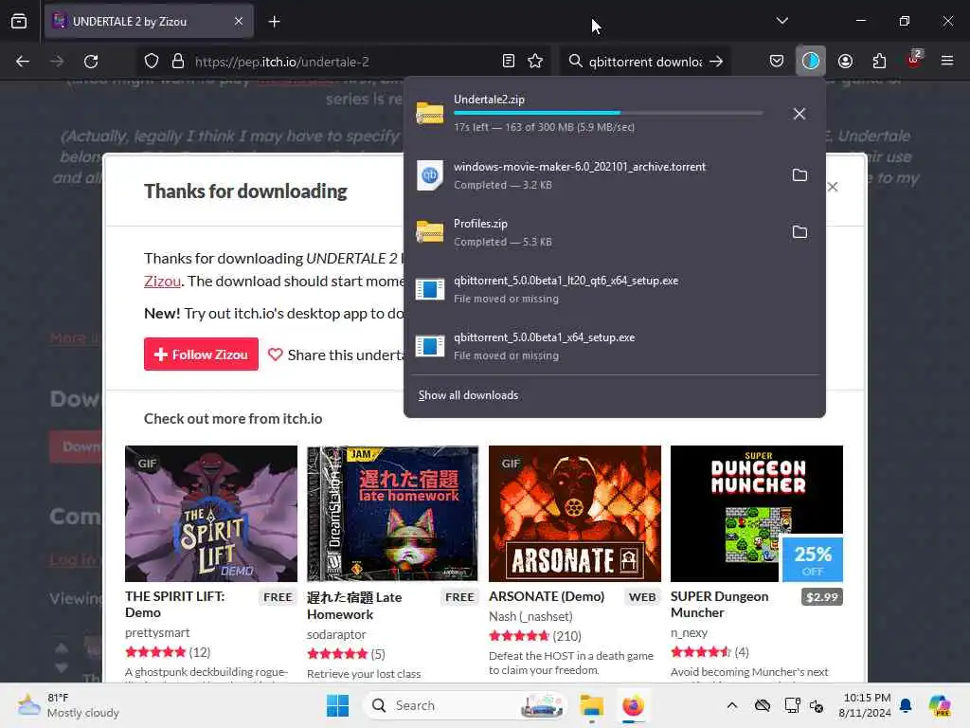Open THE SPIRIT LIFT Demo thumbnail
970x728 pixels.
211,513
